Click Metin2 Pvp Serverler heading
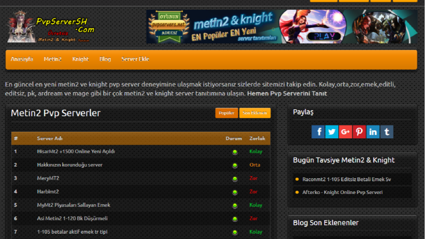Viewport: 425px width, 239px height. click(56, 113)
